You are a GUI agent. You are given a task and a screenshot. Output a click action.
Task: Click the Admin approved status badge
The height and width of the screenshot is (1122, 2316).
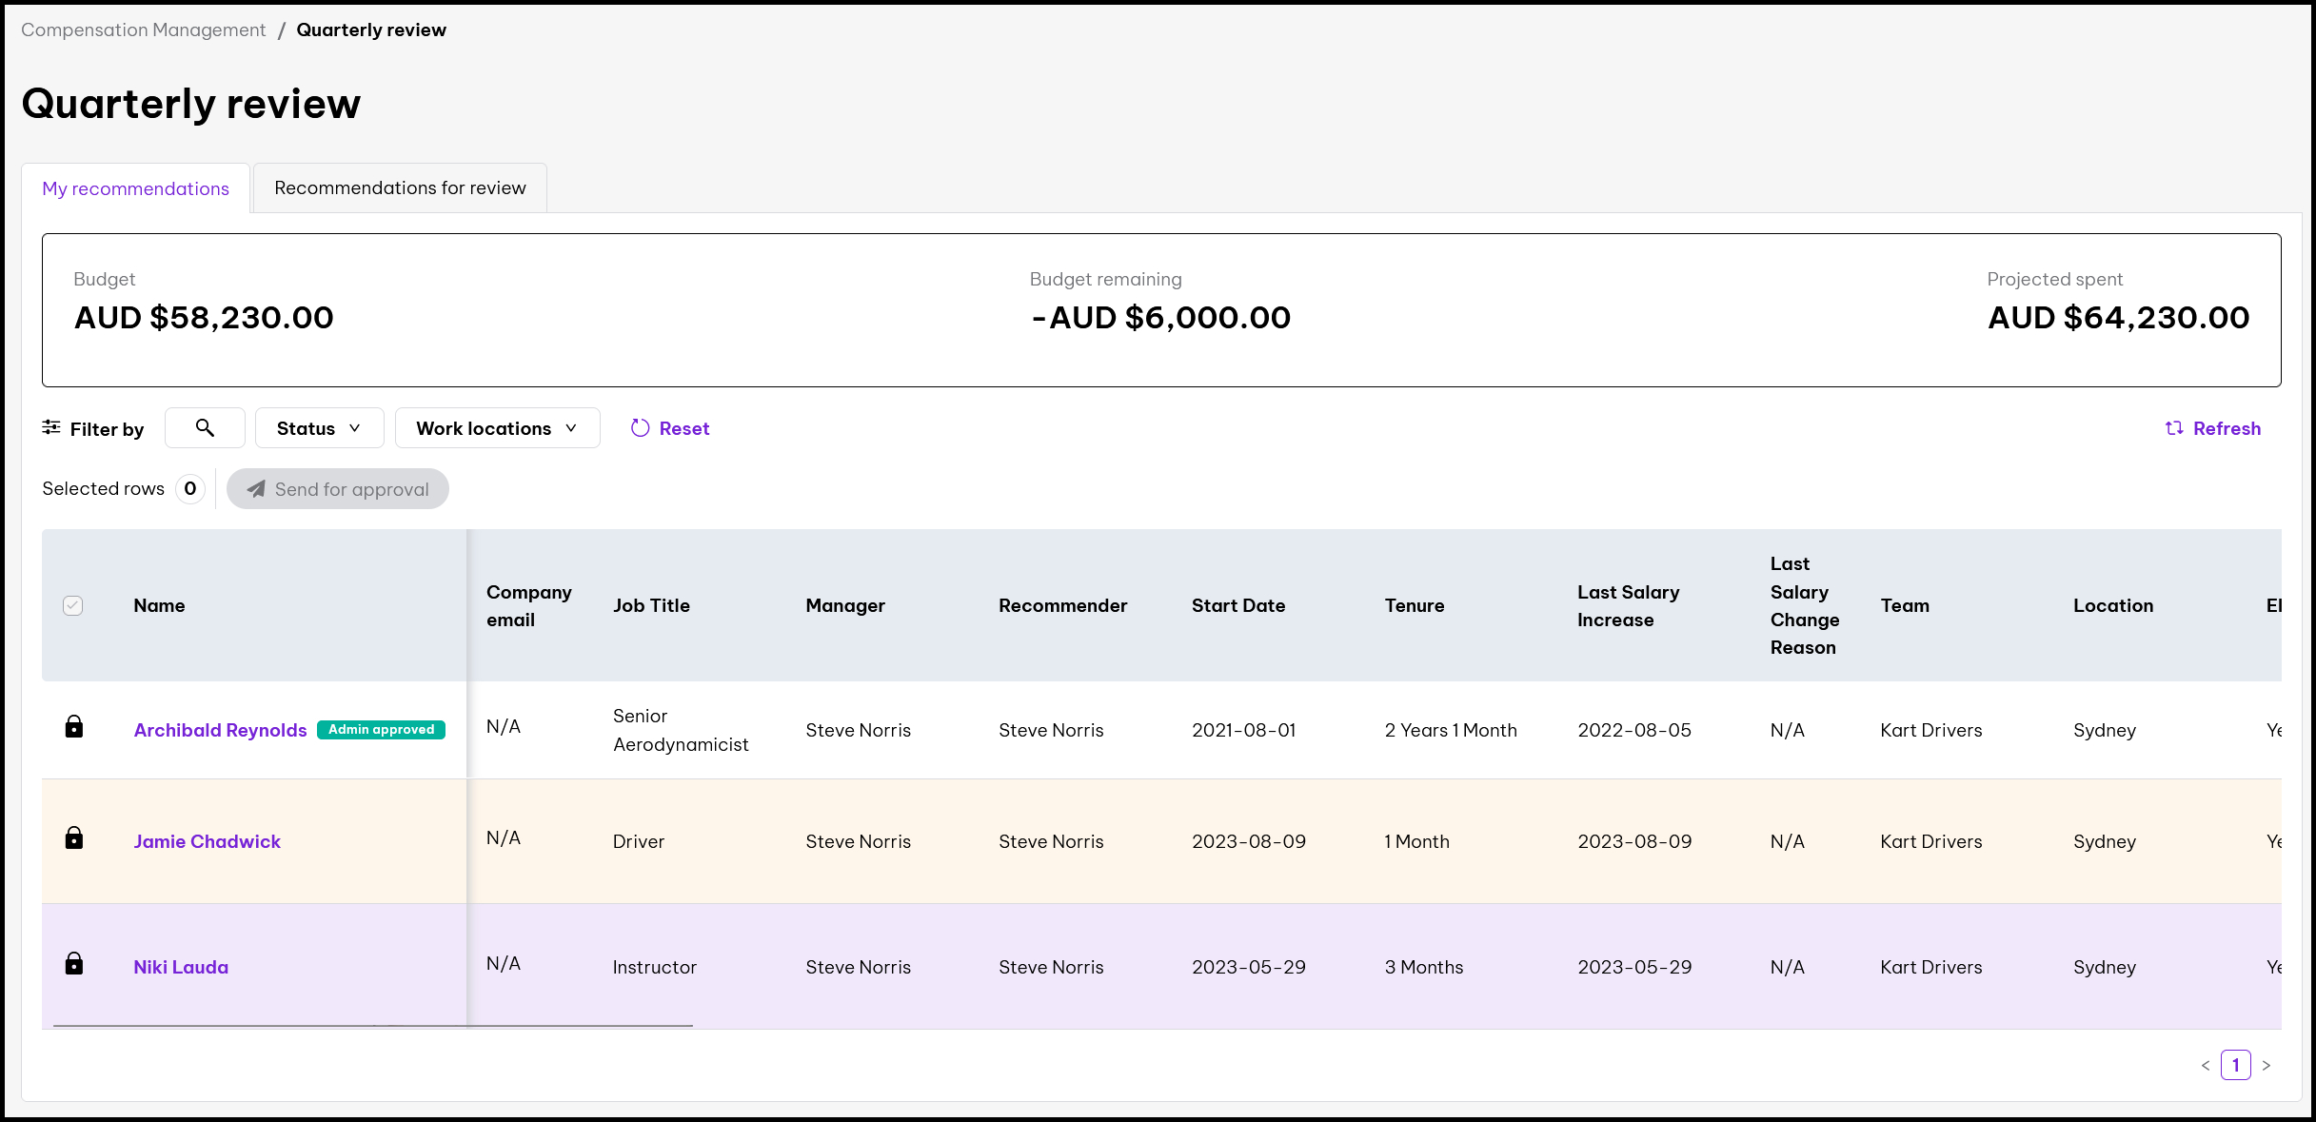381,730
